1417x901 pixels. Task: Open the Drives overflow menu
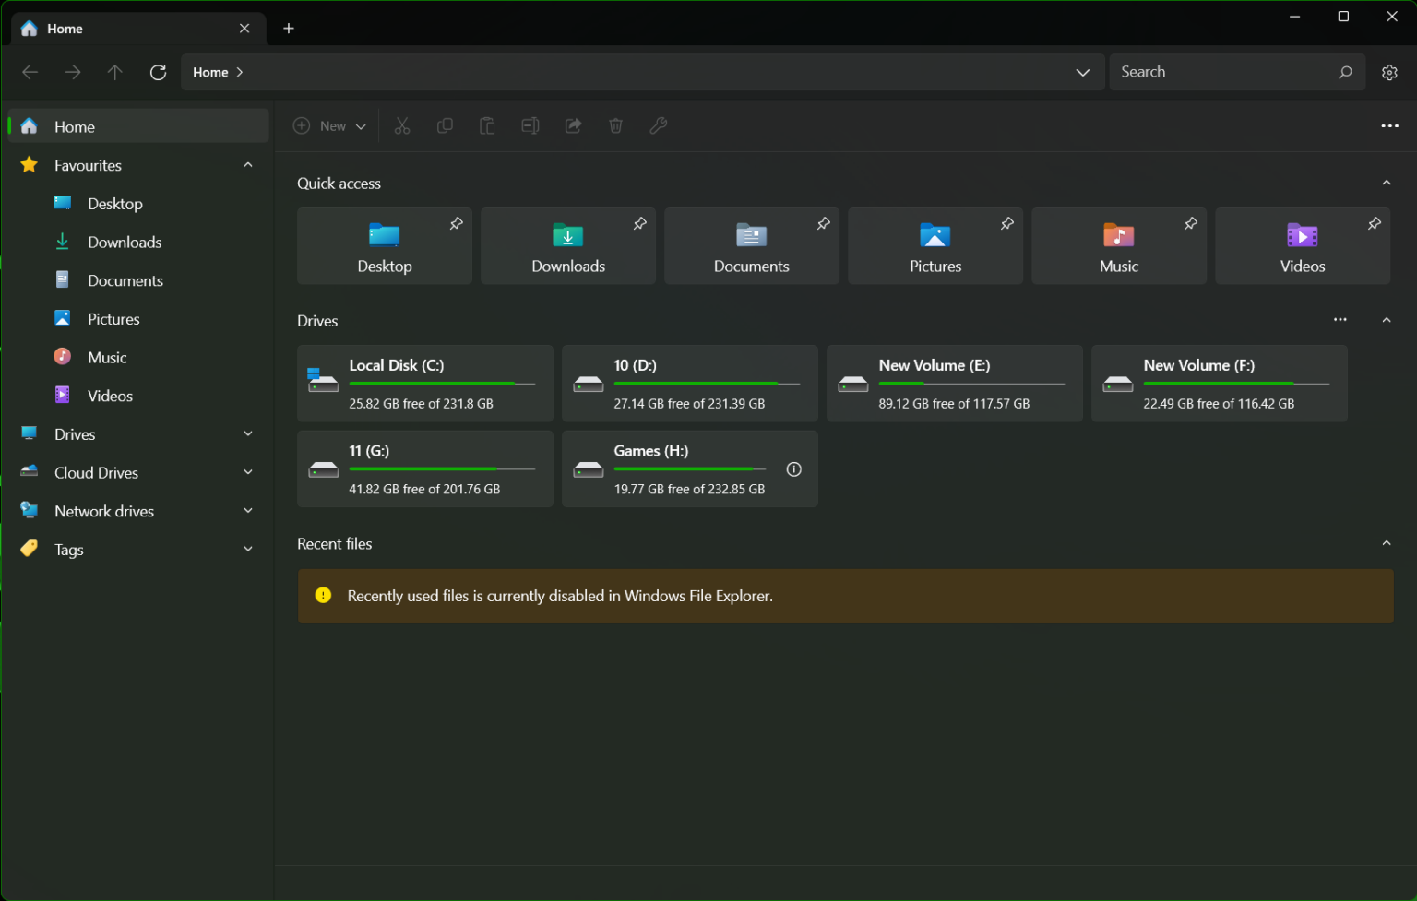point(1340,320)
